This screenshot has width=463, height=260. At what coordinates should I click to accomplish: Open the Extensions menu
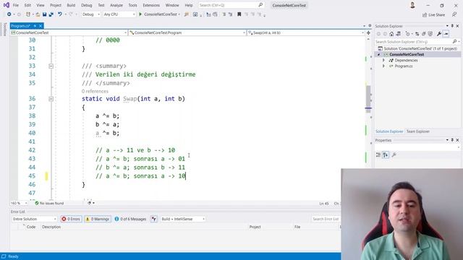pos(151,5)
